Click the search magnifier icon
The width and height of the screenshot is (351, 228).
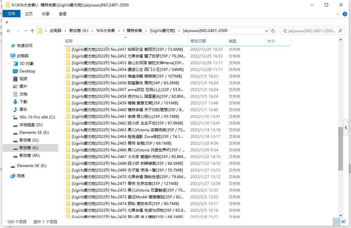340,31
